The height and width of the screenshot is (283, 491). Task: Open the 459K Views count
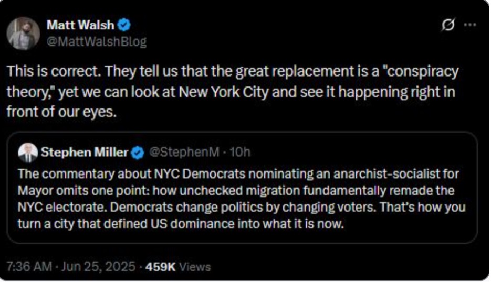click(178, 267)
